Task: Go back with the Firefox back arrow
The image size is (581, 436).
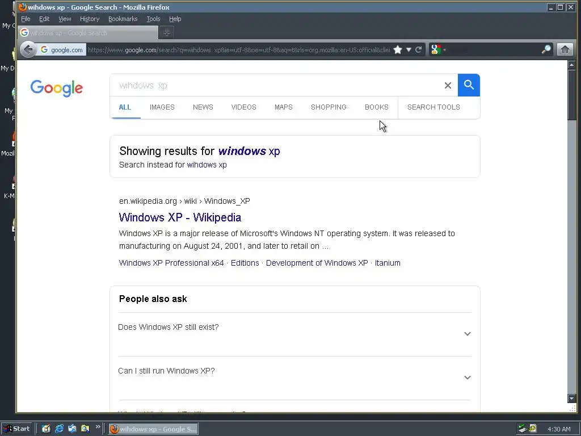Action: [x=28, y=49]
